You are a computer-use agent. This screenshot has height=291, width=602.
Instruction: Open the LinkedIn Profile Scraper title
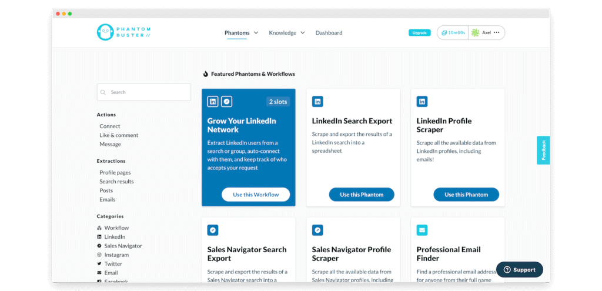click(444, 125)
